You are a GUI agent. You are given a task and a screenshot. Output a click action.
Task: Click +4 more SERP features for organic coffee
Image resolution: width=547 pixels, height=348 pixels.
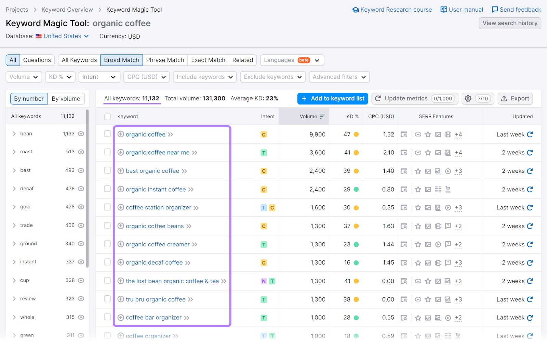coord(458,135)
